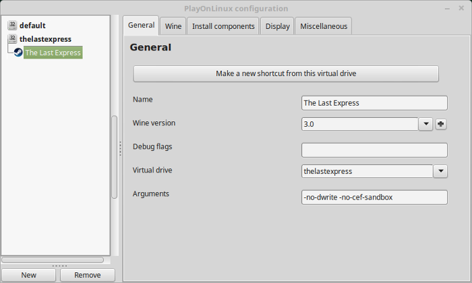Click the New button

[x=28, y=275]
